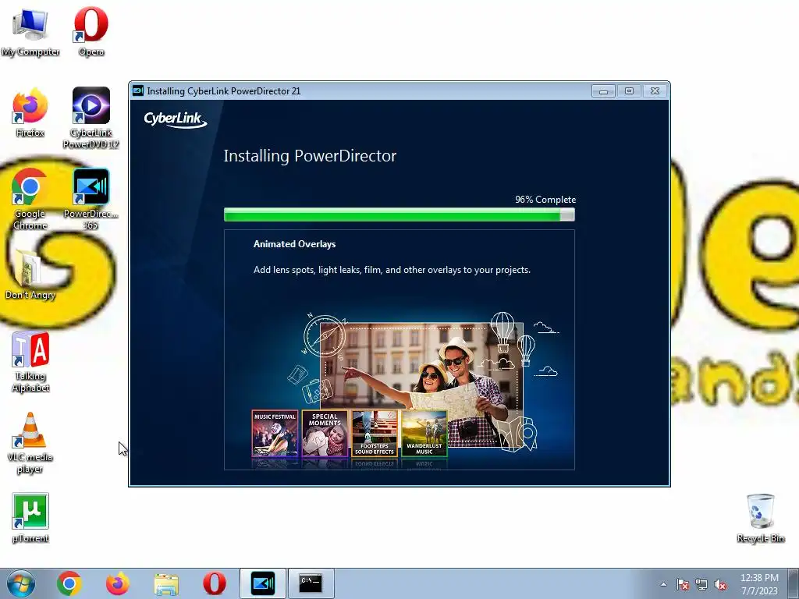
Task: Click Action Center flag tray icon
Action: [x=683, y=584]
